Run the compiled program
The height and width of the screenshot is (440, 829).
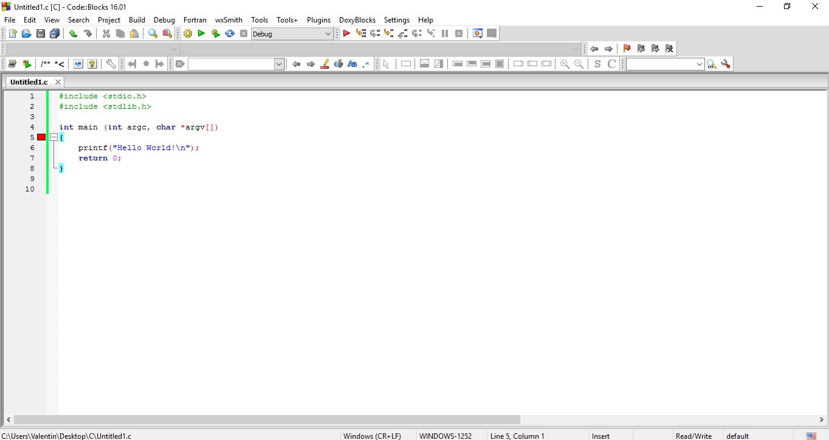(x=201, y=33)
